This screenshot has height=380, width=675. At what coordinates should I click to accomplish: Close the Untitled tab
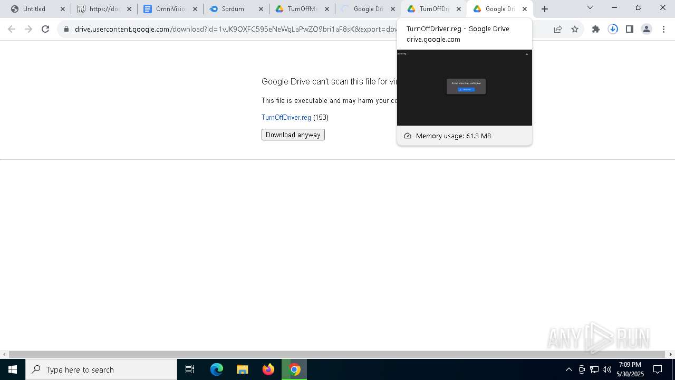(x=63, y=9)
